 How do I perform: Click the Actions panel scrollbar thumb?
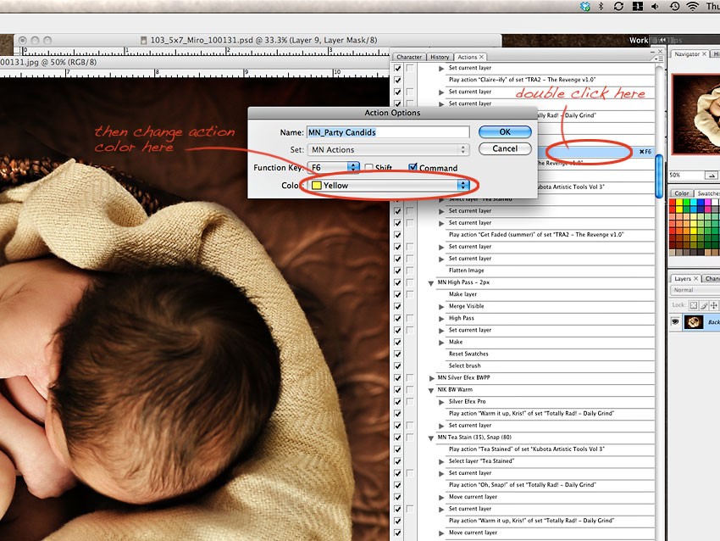click(659, 176)
